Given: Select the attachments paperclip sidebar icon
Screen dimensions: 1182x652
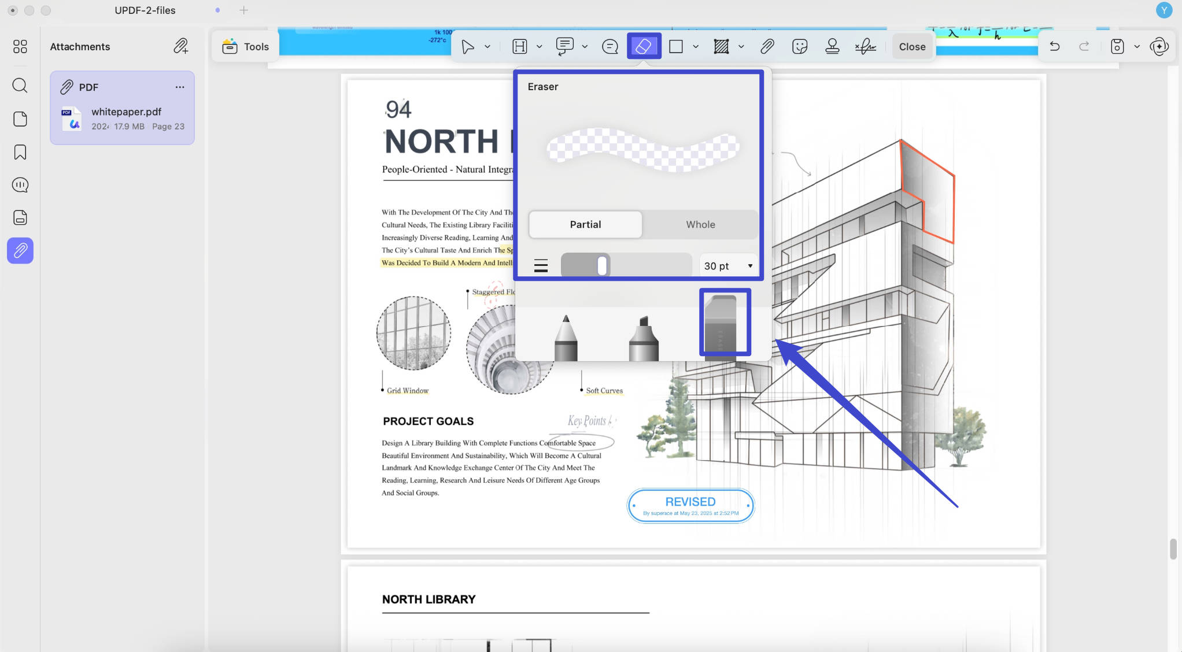Looking at the screenshot, I should coord(20,250).
